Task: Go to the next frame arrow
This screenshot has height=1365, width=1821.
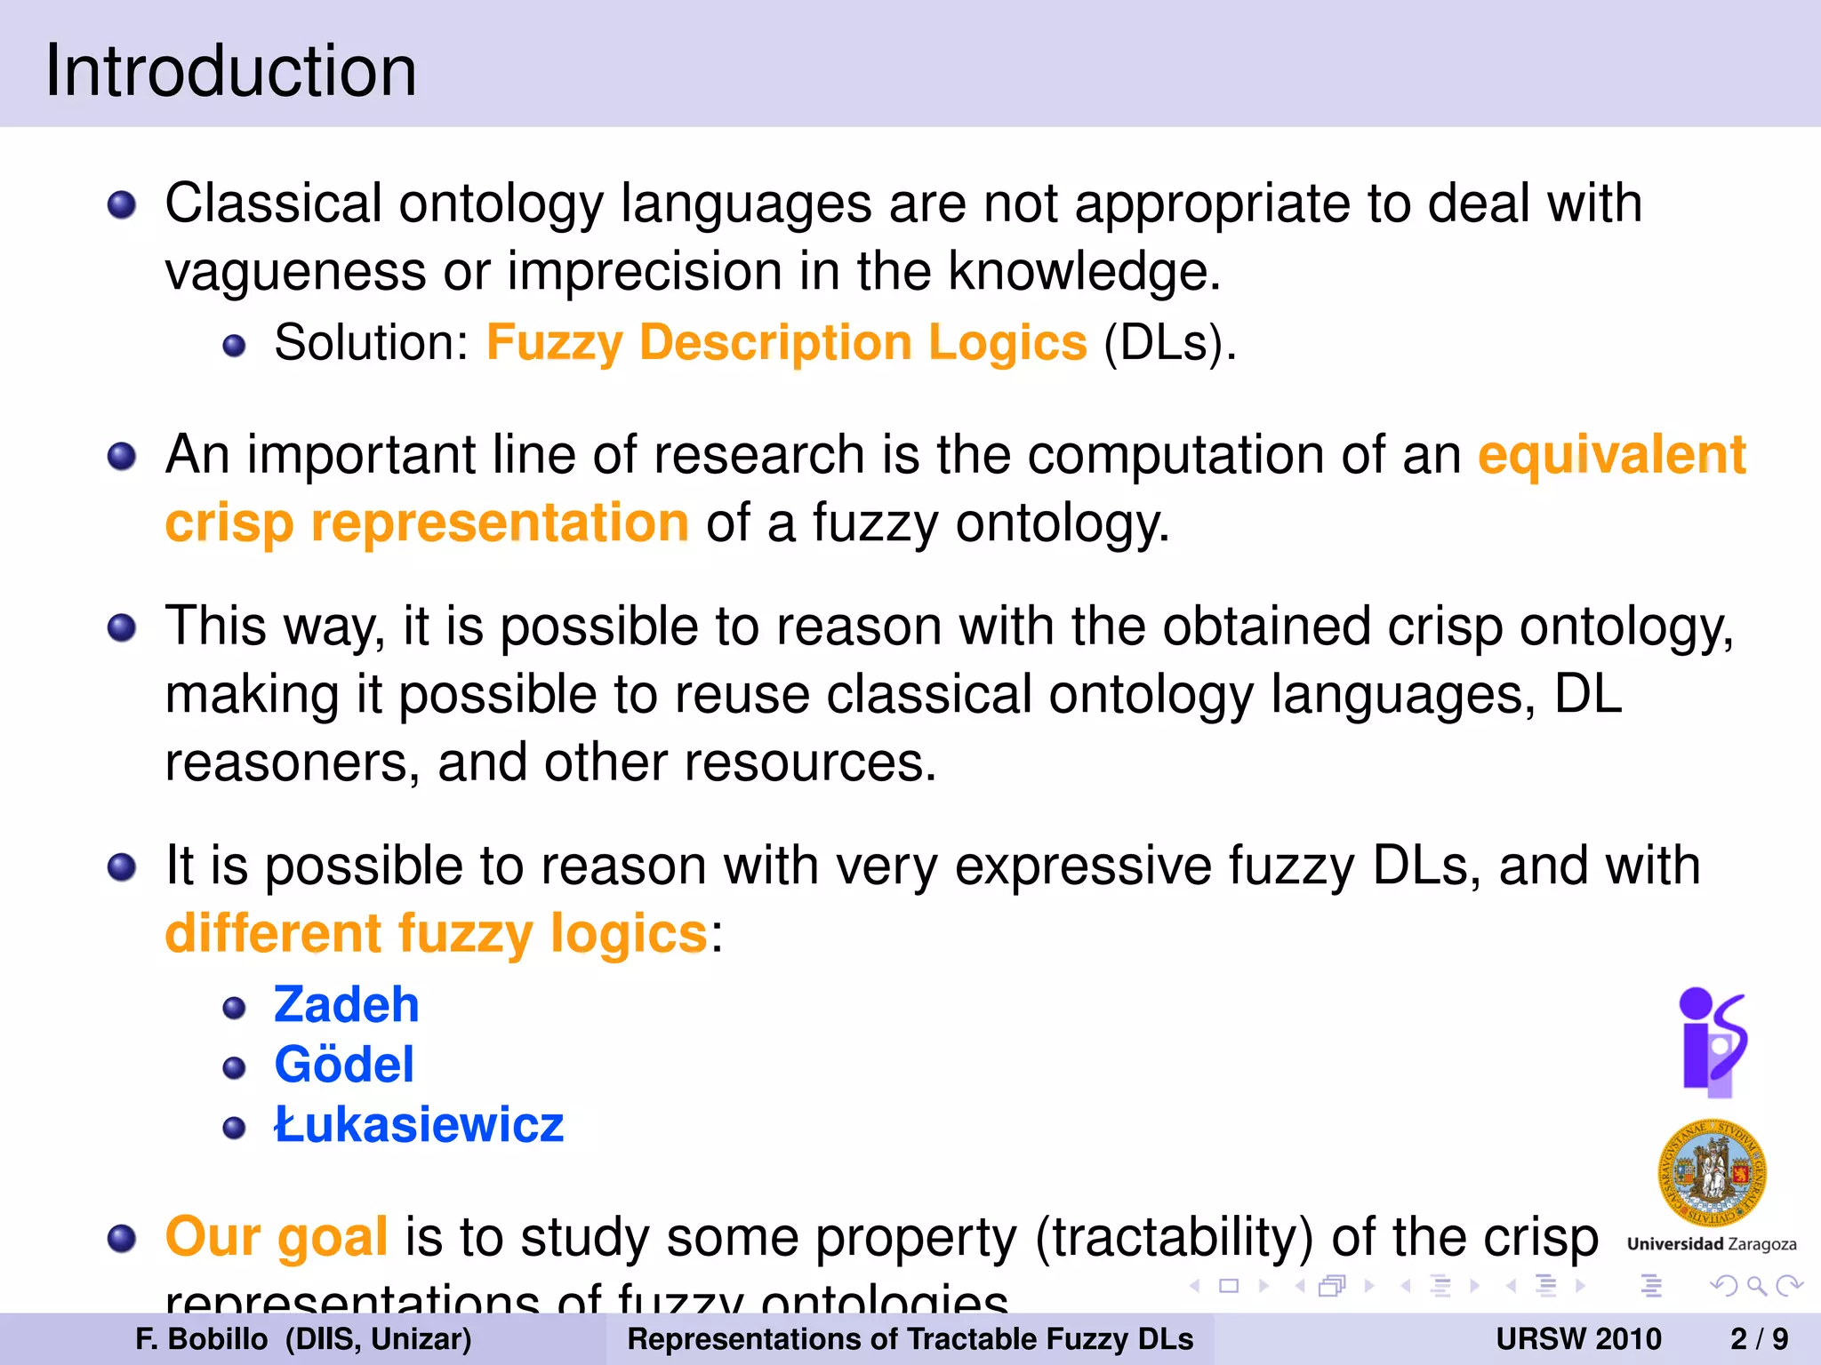Action: 1370,1285
